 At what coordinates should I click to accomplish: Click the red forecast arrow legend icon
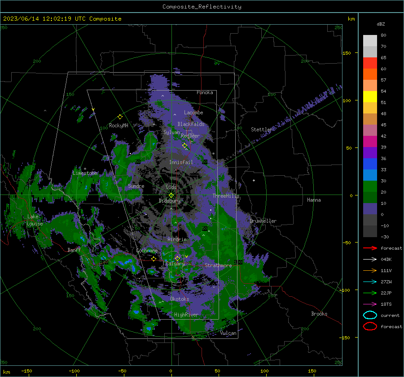(x=370, y=248)
